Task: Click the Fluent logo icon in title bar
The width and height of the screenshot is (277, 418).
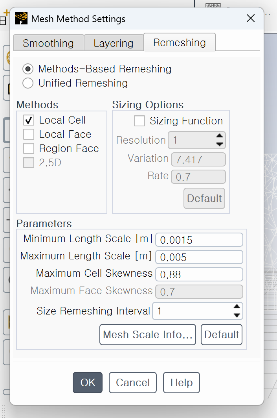Action: click(x=21, y=18)
